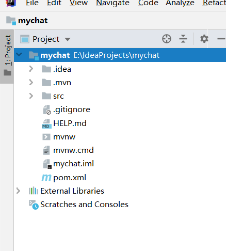Click the External Libraries bars icon
Viewport: 226px width, 251px height.
(x=34, y=191)
